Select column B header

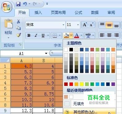44,61
